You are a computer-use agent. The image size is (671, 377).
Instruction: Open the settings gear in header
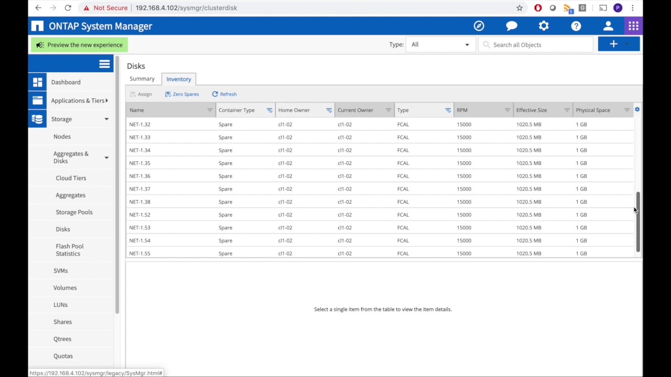pyautogui.click(x=544, y=26)
